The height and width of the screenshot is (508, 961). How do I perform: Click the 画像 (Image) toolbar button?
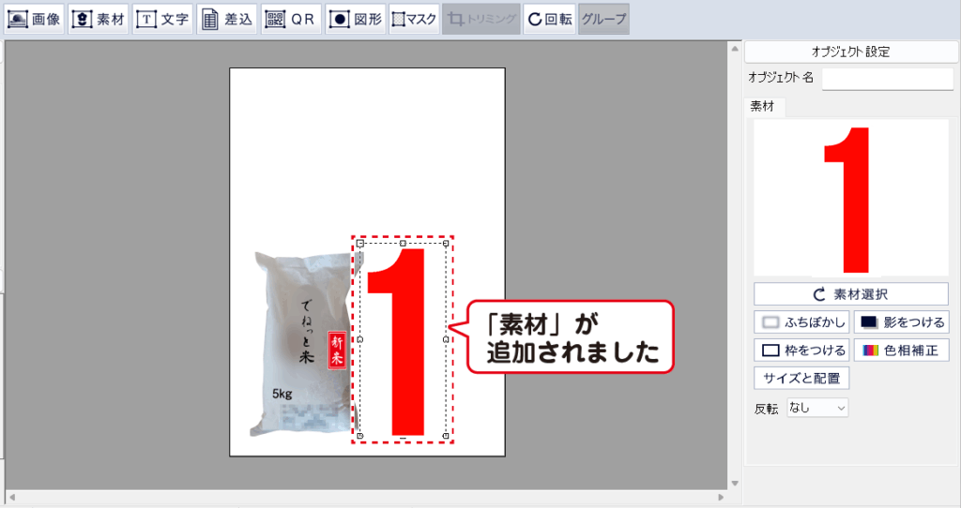tap(35, 19)
